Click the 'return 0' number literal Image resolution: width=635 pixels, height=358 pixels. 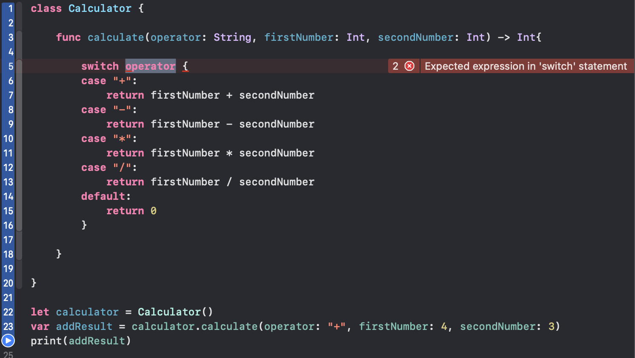click(153, 211)
